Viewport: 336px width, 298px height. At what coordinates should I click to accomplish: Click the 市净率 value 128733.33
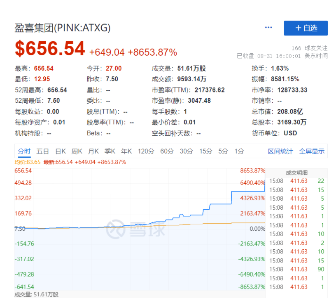click(x=292, y=90)
